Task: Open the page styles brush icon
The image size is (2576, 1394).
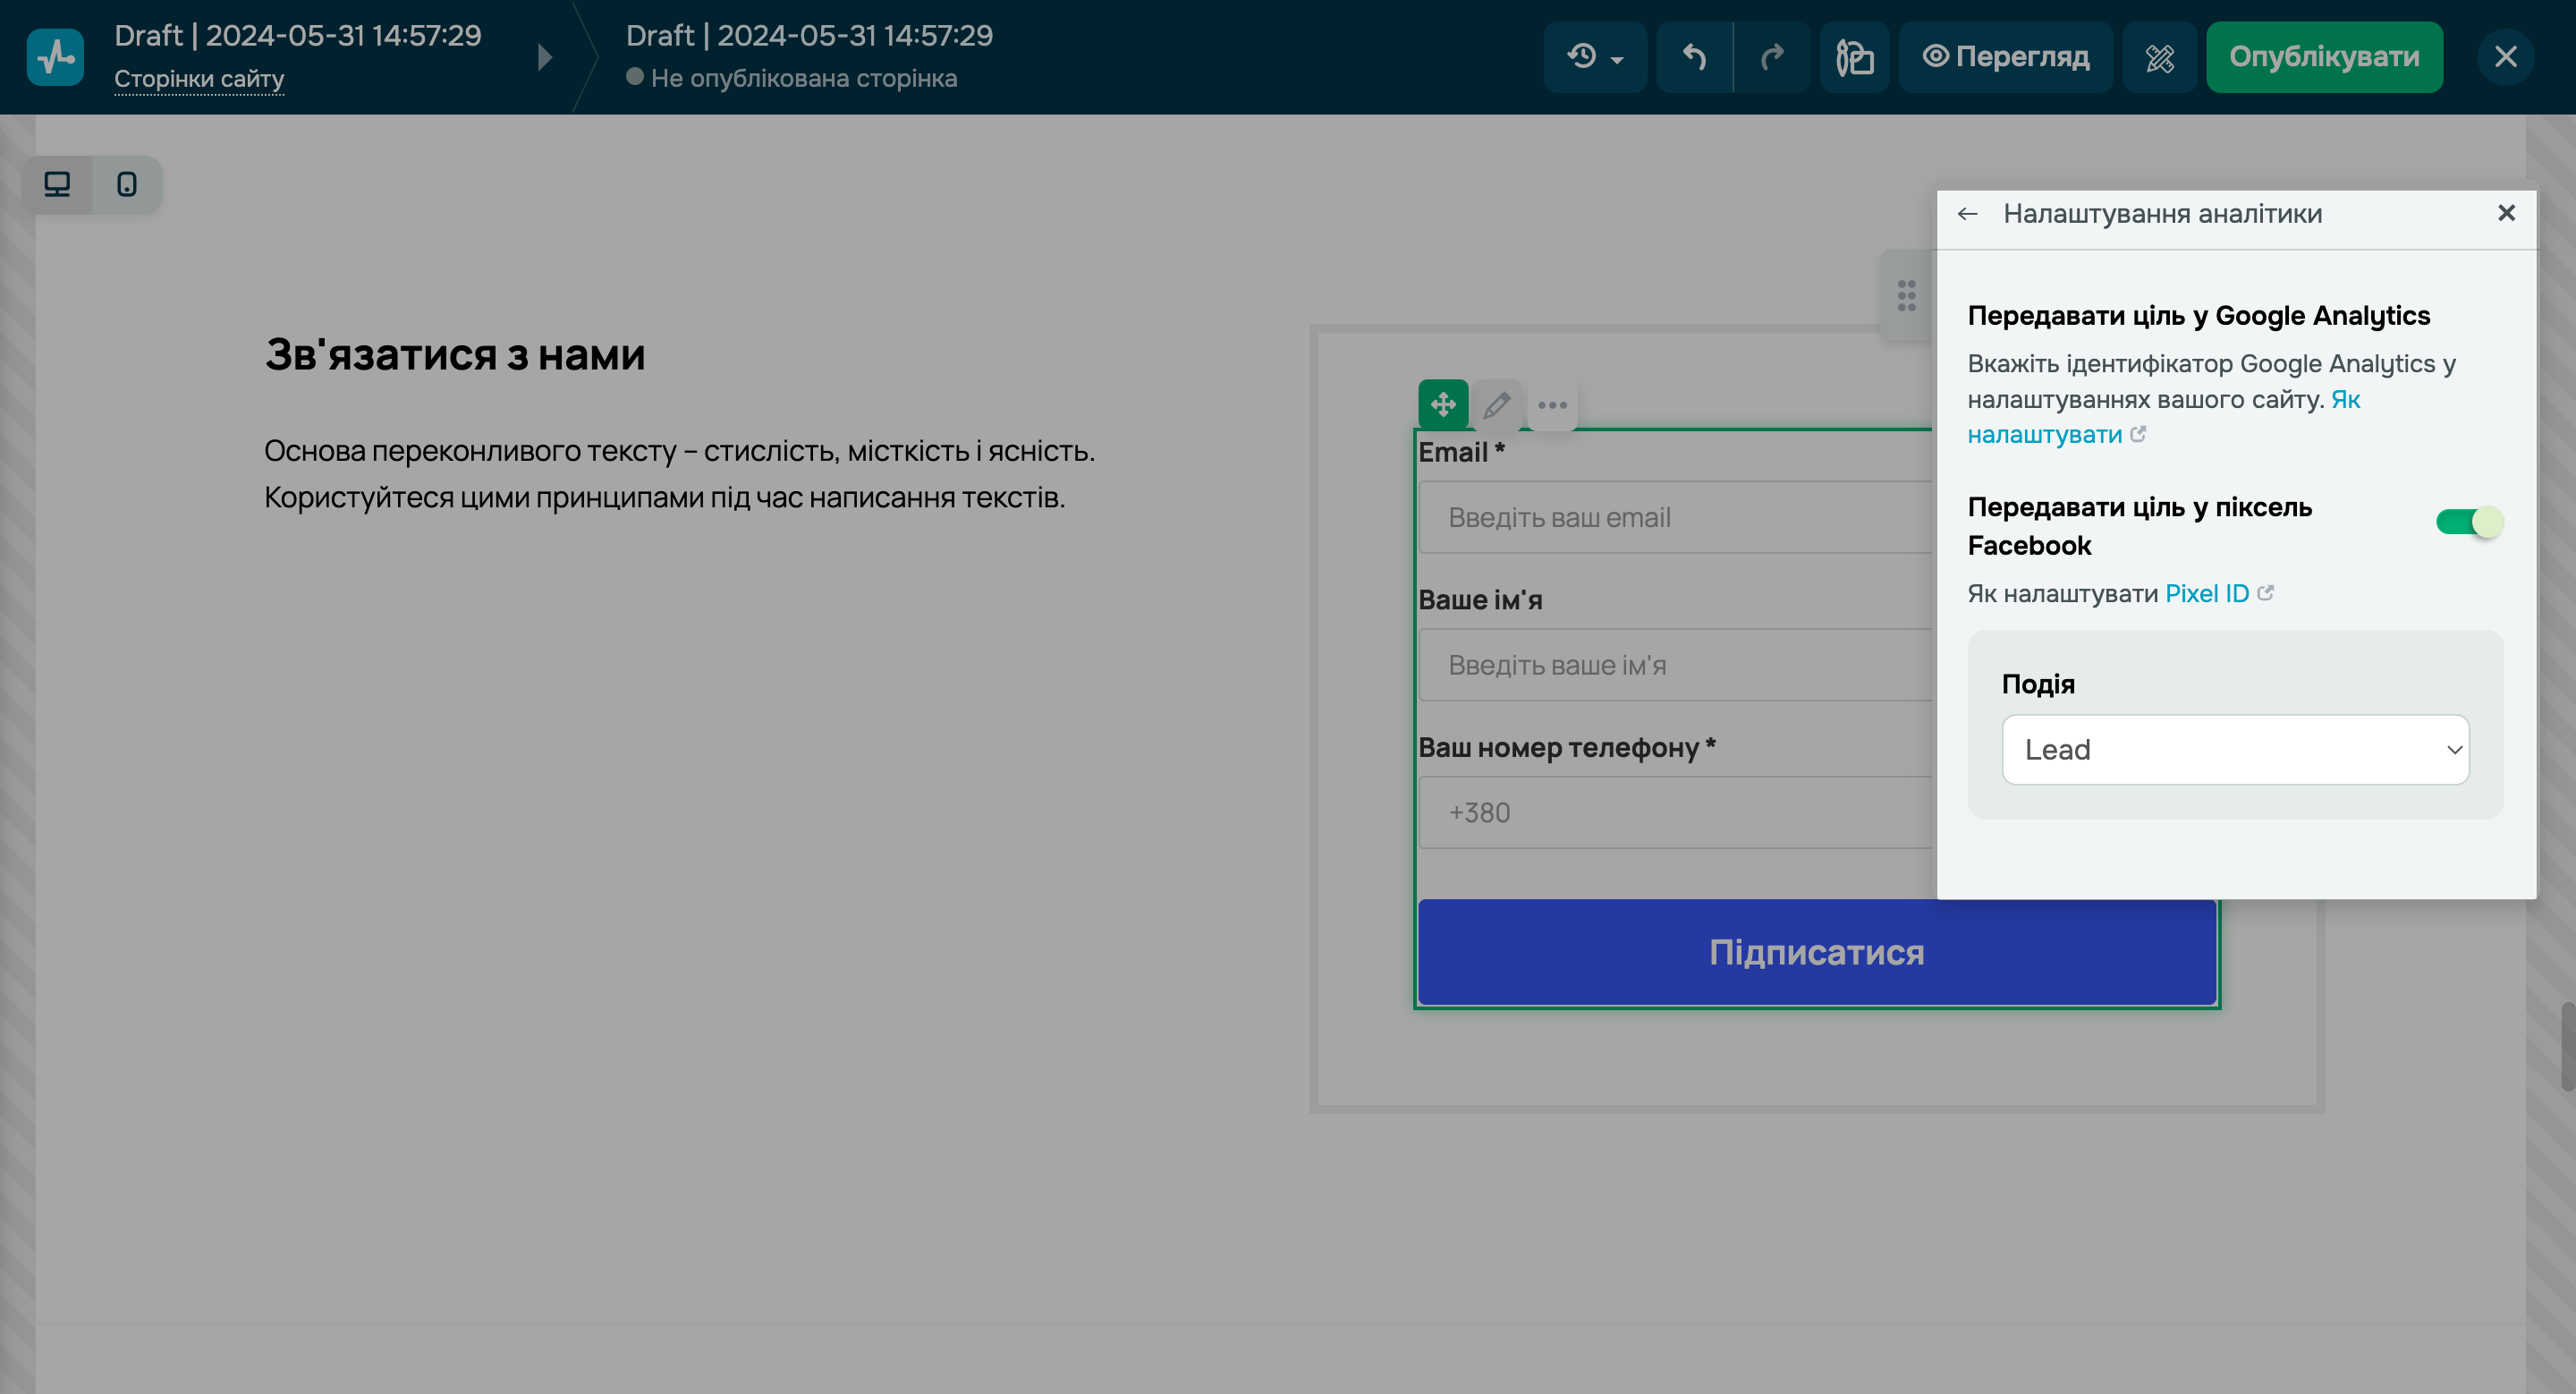Action: click(1854, 57)
